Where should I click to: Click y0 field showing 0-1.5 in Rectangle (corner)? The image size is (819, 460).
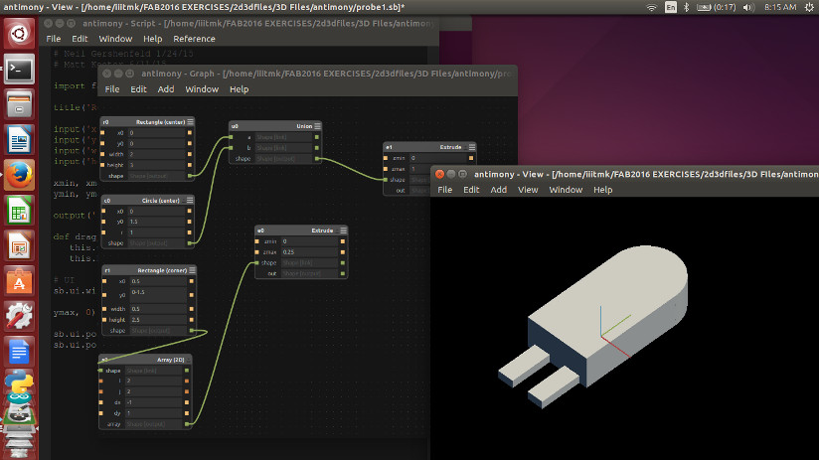[x=158, y=293]
